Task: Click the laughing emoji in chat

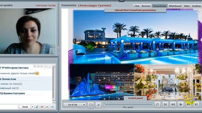Action: [37, 73]
